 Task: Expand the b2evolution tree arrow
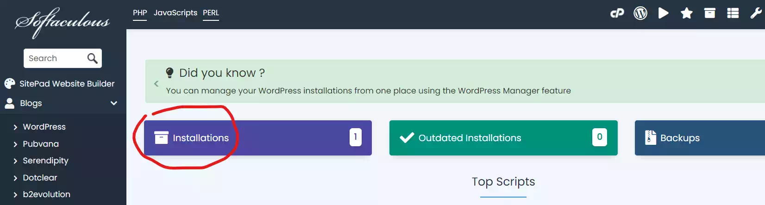pyautogui.click(x=15, y=195)
